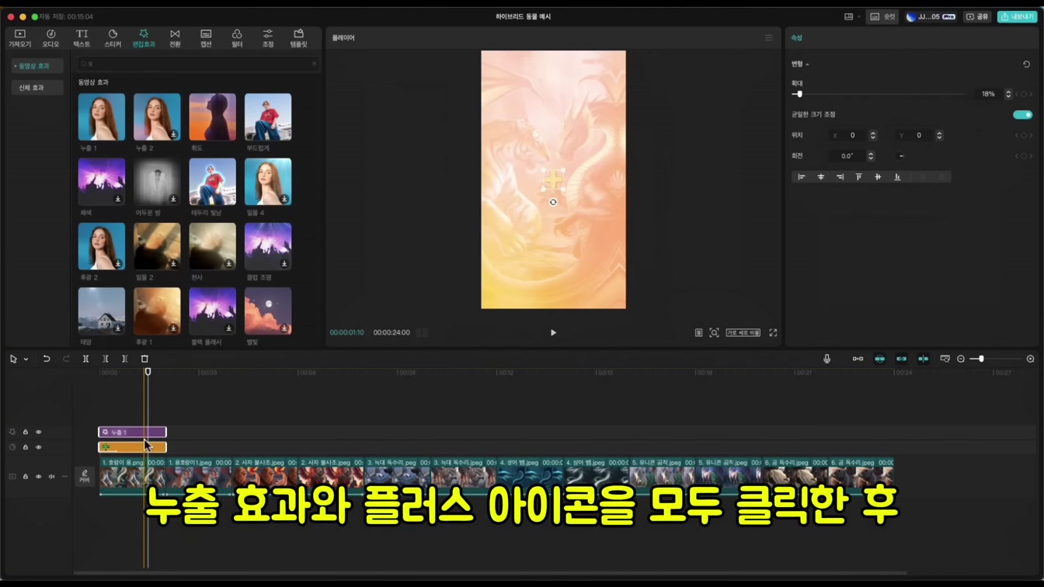
Task: Select the 부드럽게 effect thumbnail
Action: pyautogui.click(x=268, y=117)
